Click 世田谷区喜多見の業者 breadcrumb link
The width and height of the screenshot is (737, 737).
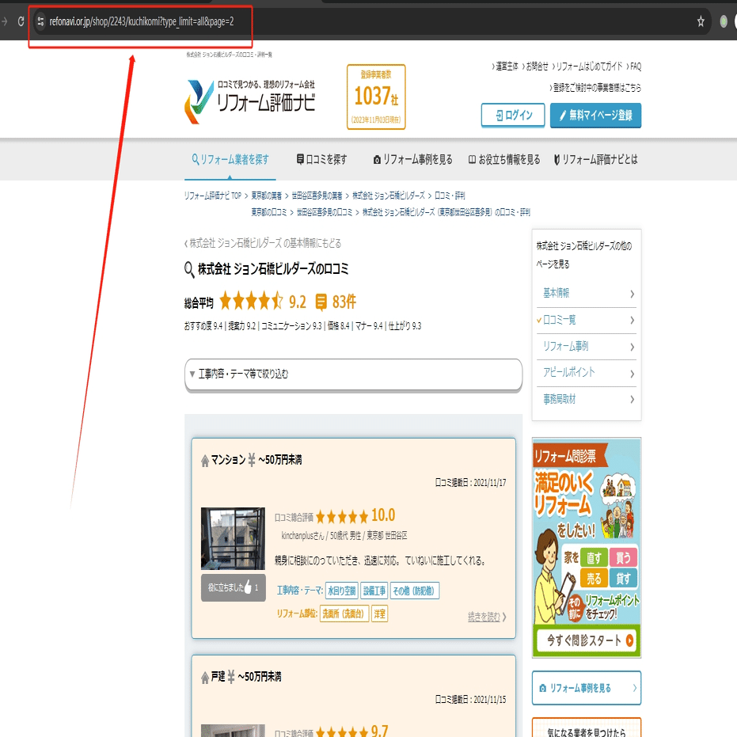coord(317,196)
